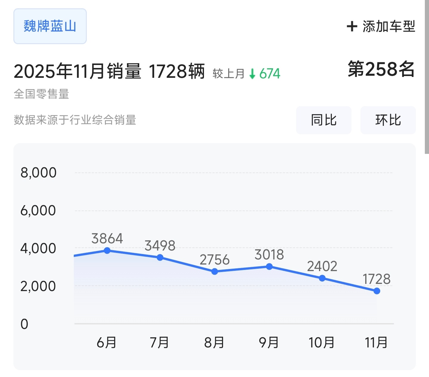
Task: Switch to 环比 month-over-month view
Action: 388,120
